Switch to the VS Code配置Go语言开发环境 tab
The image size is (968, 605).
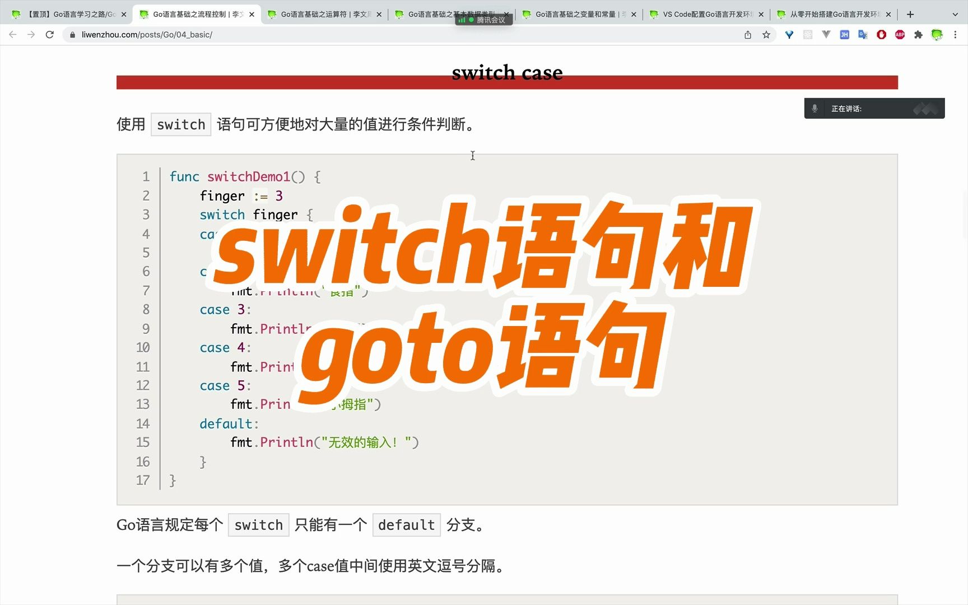pos(706,15)
